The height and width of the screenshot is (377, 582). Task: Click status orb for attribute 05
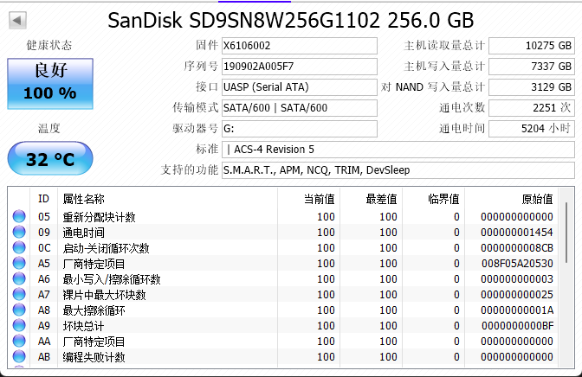[19, 217]
